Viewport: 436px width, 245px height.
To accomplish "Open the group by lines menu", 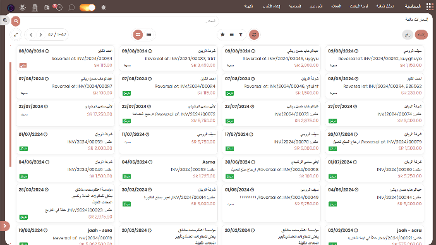I will coord(232,35).
